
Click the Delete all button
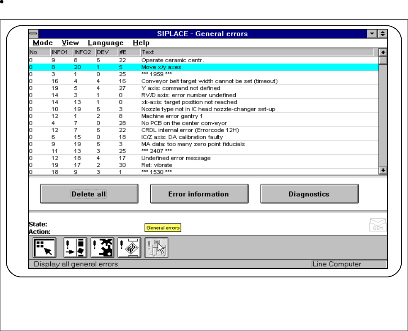tap(89, 194)
